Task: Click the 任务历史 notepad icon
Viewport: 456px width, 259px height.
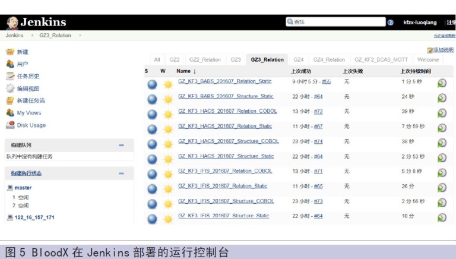Action: (x=10, y=76)
